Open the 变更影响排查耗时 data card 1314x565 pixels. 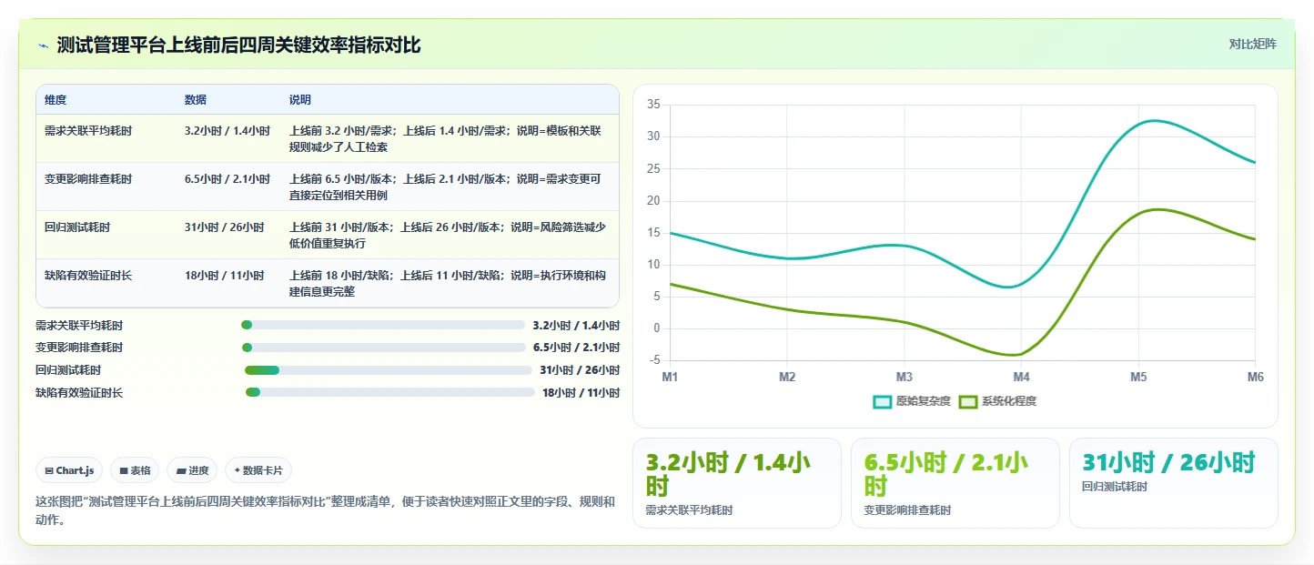tap(955, 483)
